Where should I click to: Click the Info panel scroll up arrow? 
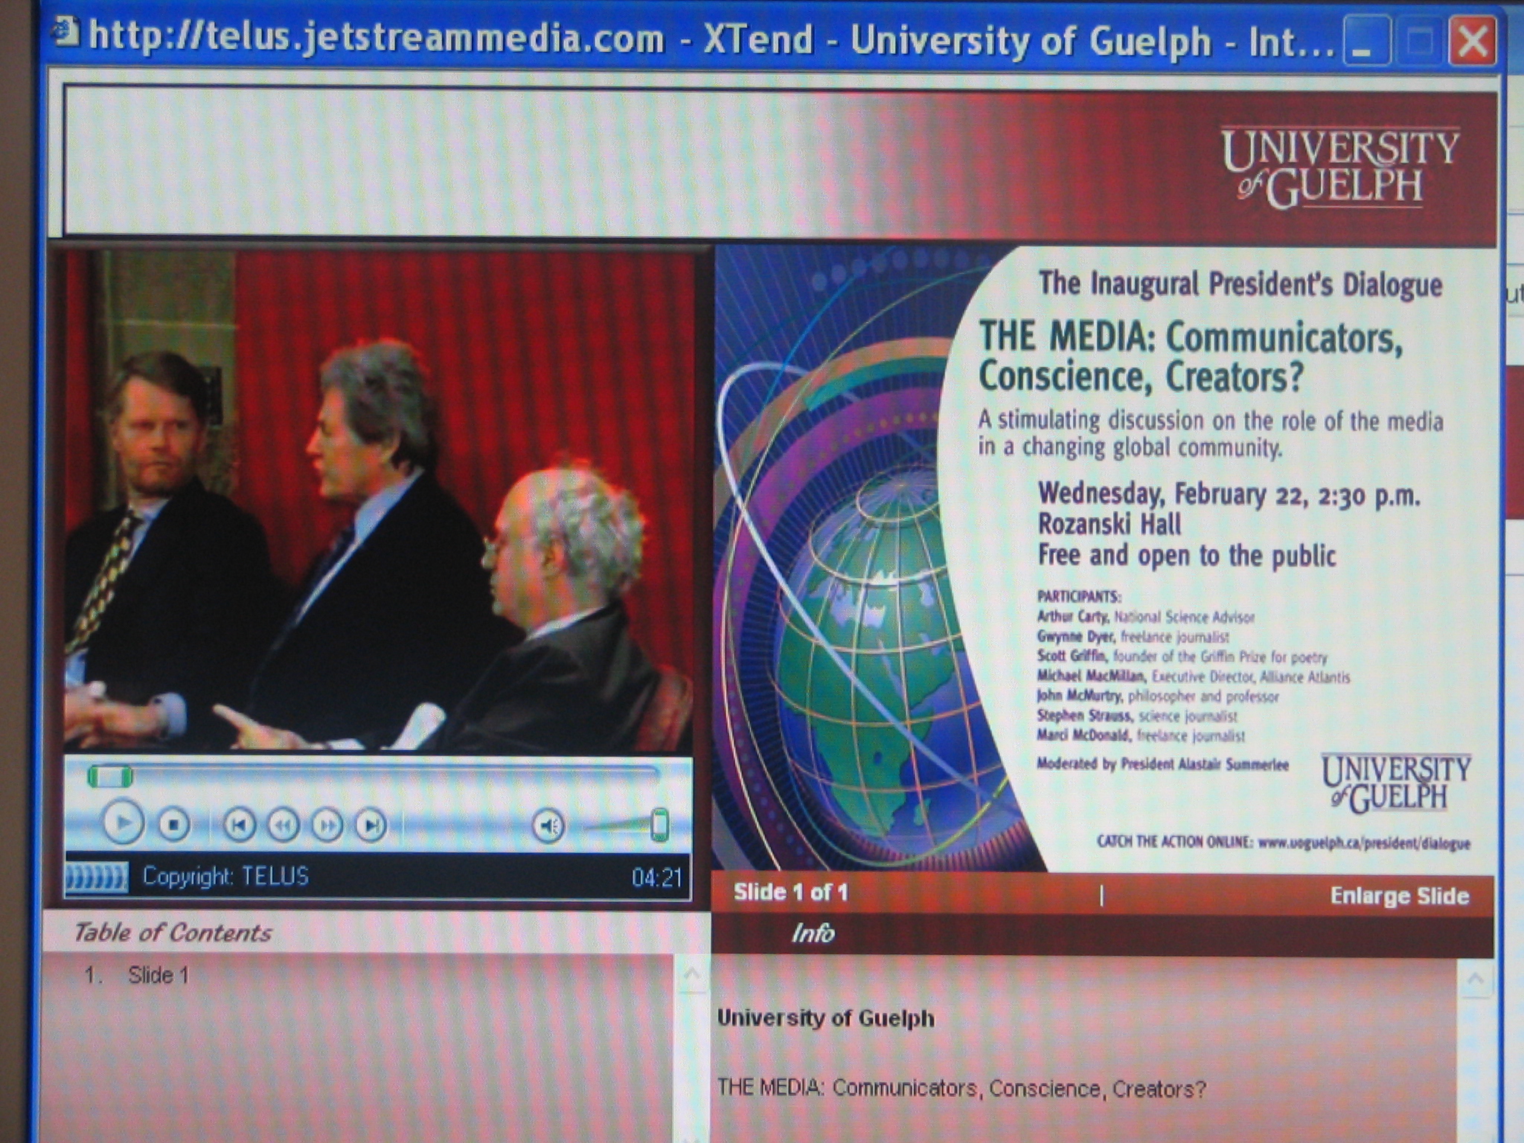coord(1475,979)
